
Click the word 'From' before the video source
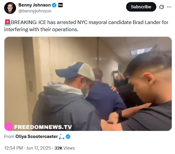coord(9,136)
